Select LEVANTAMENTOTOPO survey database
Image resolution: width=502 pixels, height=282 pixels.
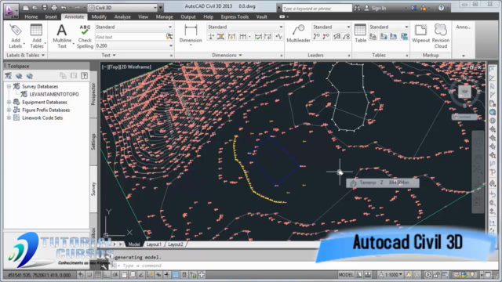[54, 94]
